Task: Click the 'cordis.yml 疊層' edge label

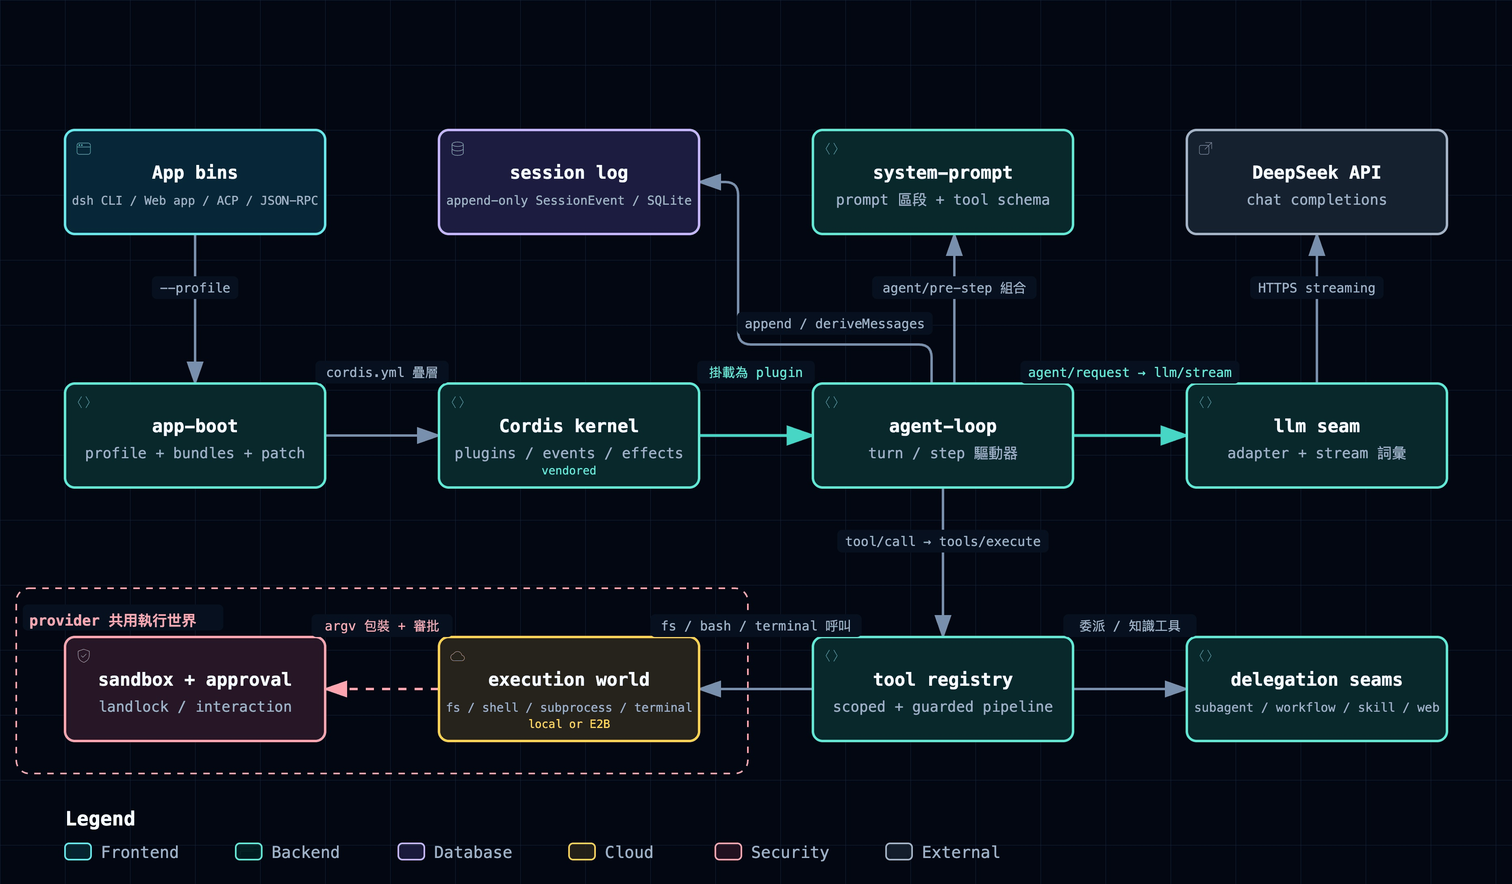Action: (382, 373)
